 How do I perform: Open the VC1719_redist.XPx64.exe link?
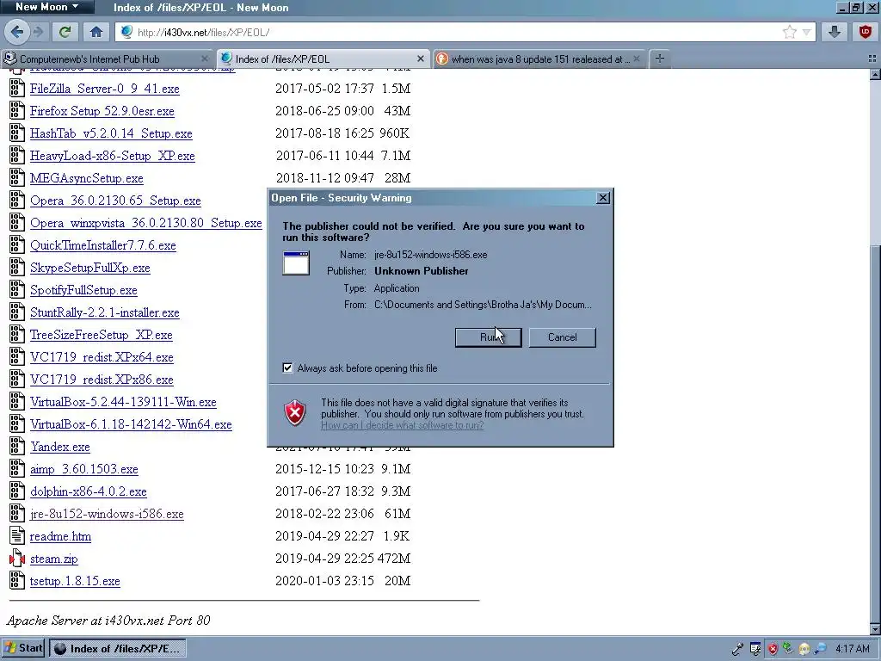tap(102, 357)
